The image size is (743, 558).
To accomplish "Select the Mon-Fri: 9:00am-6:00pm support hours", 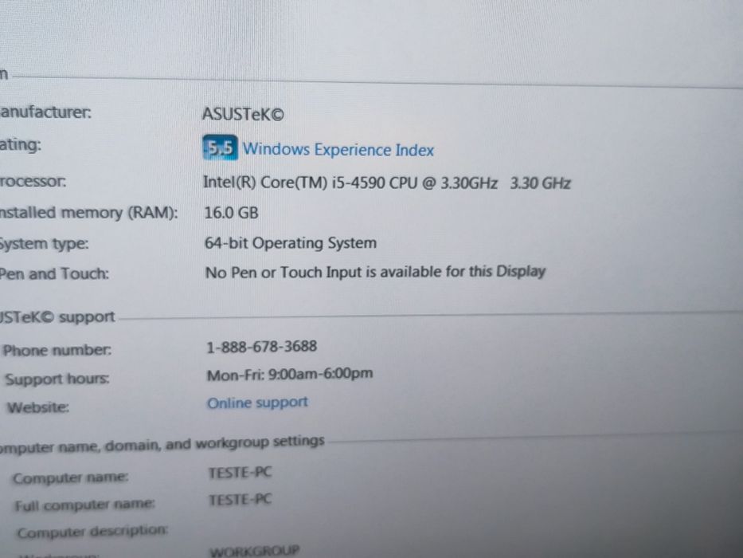I will (290, 375).
